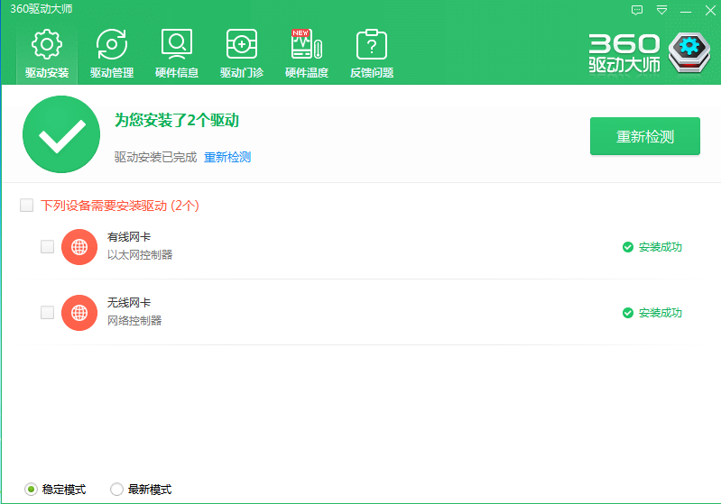Tick the 有线网卡 checkbox
The height and width of the screenshot is (504, 721).
pyautogui.click(x=47, y=247)
